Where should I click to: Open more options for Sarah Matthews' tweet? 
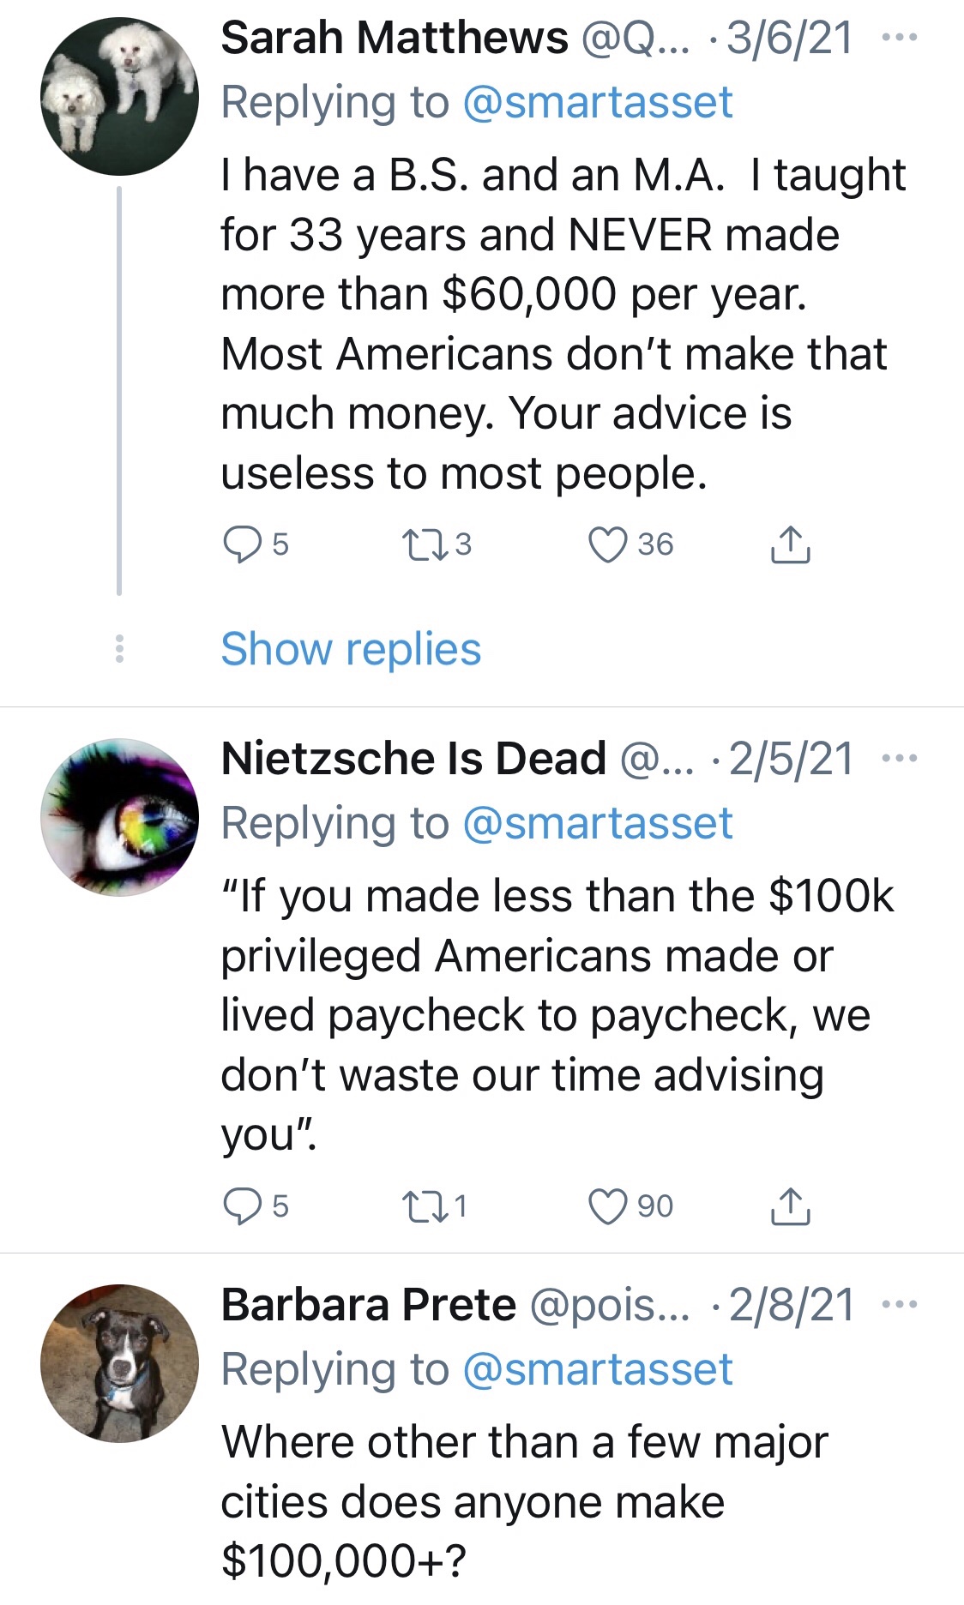coord(900,38)
